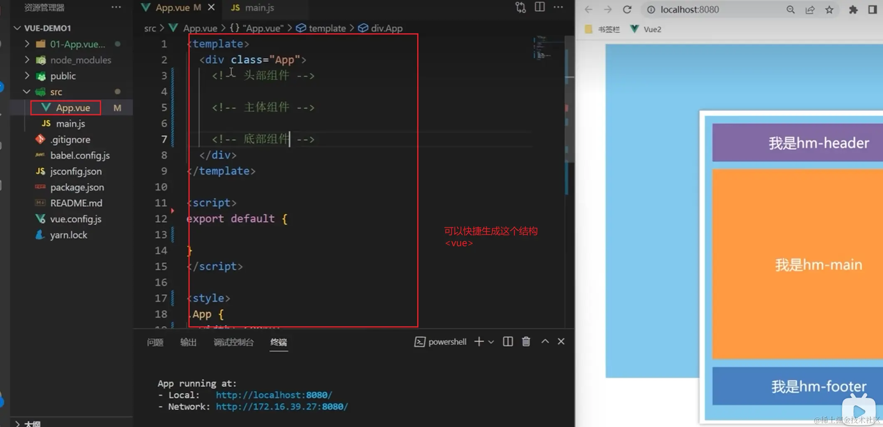Open the browser extensions puzzle icon

click(x=853, y=10)
